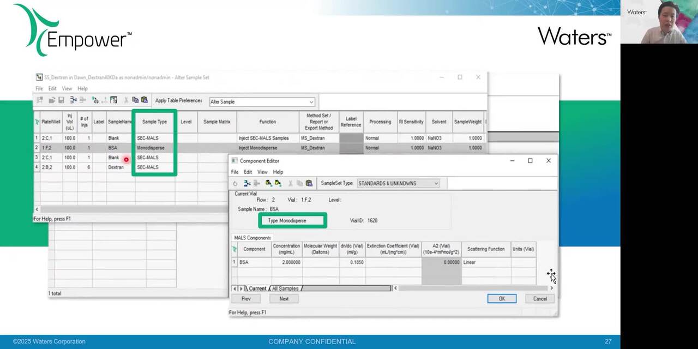Open View menu in Component Editor

point(262,172)
